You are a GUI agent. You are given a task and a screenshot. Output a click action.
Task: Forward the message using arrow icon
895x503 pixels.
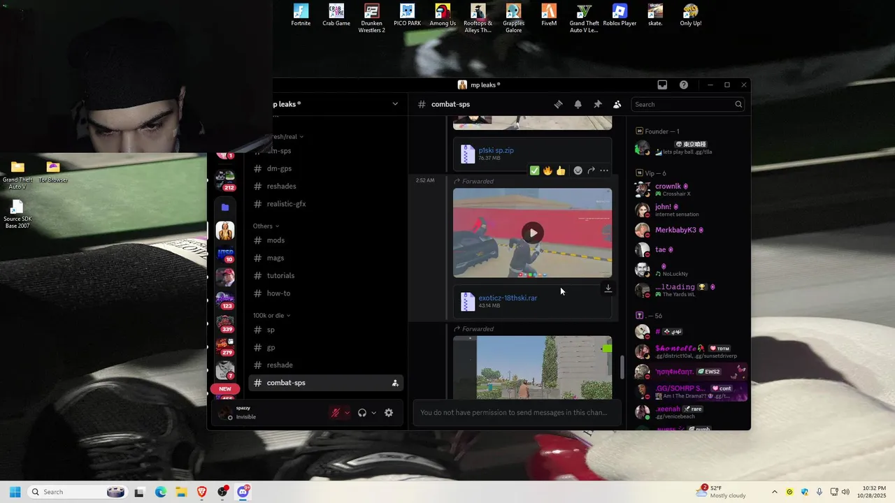coord(591,170)
